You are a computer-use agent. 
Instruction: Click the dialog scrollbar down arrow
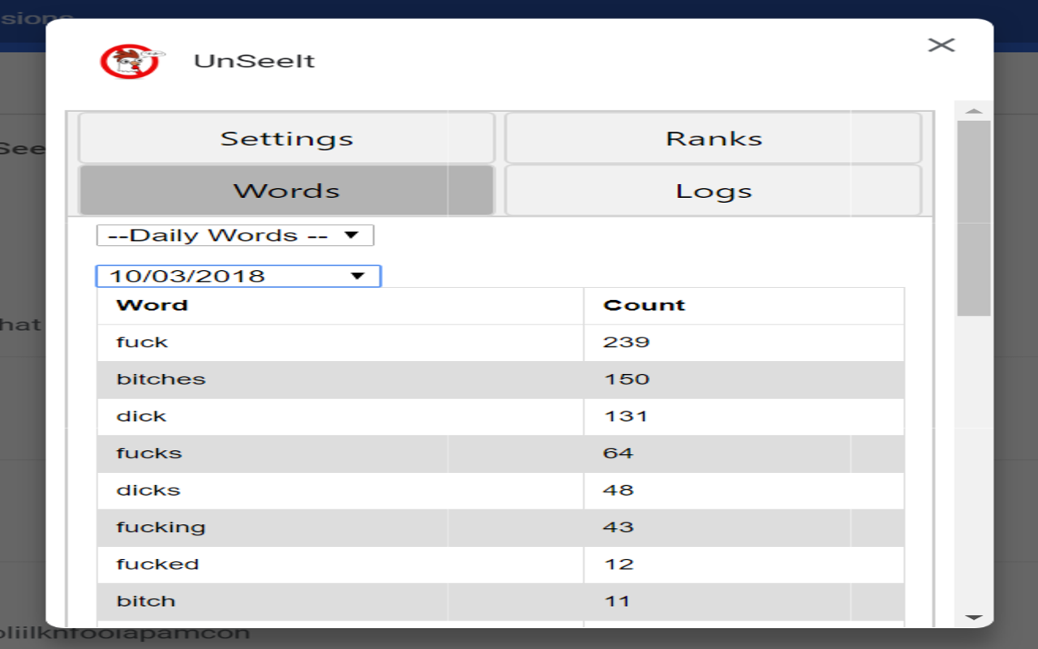(x=974, y=617)
